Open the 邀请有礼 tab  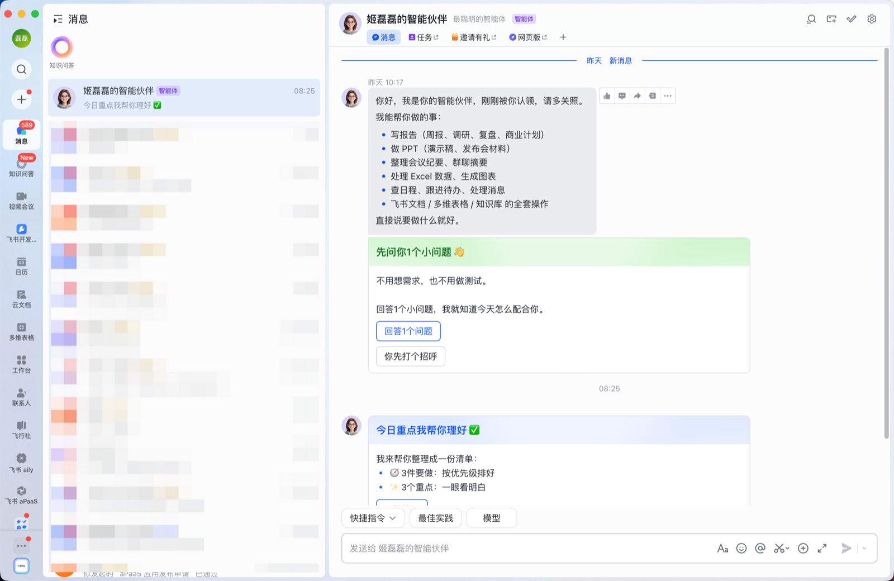(x=474, y=37)
